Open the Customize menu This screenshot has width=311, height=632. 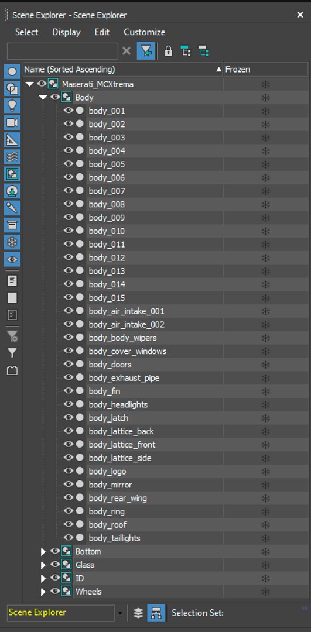(x=145, y=32)
